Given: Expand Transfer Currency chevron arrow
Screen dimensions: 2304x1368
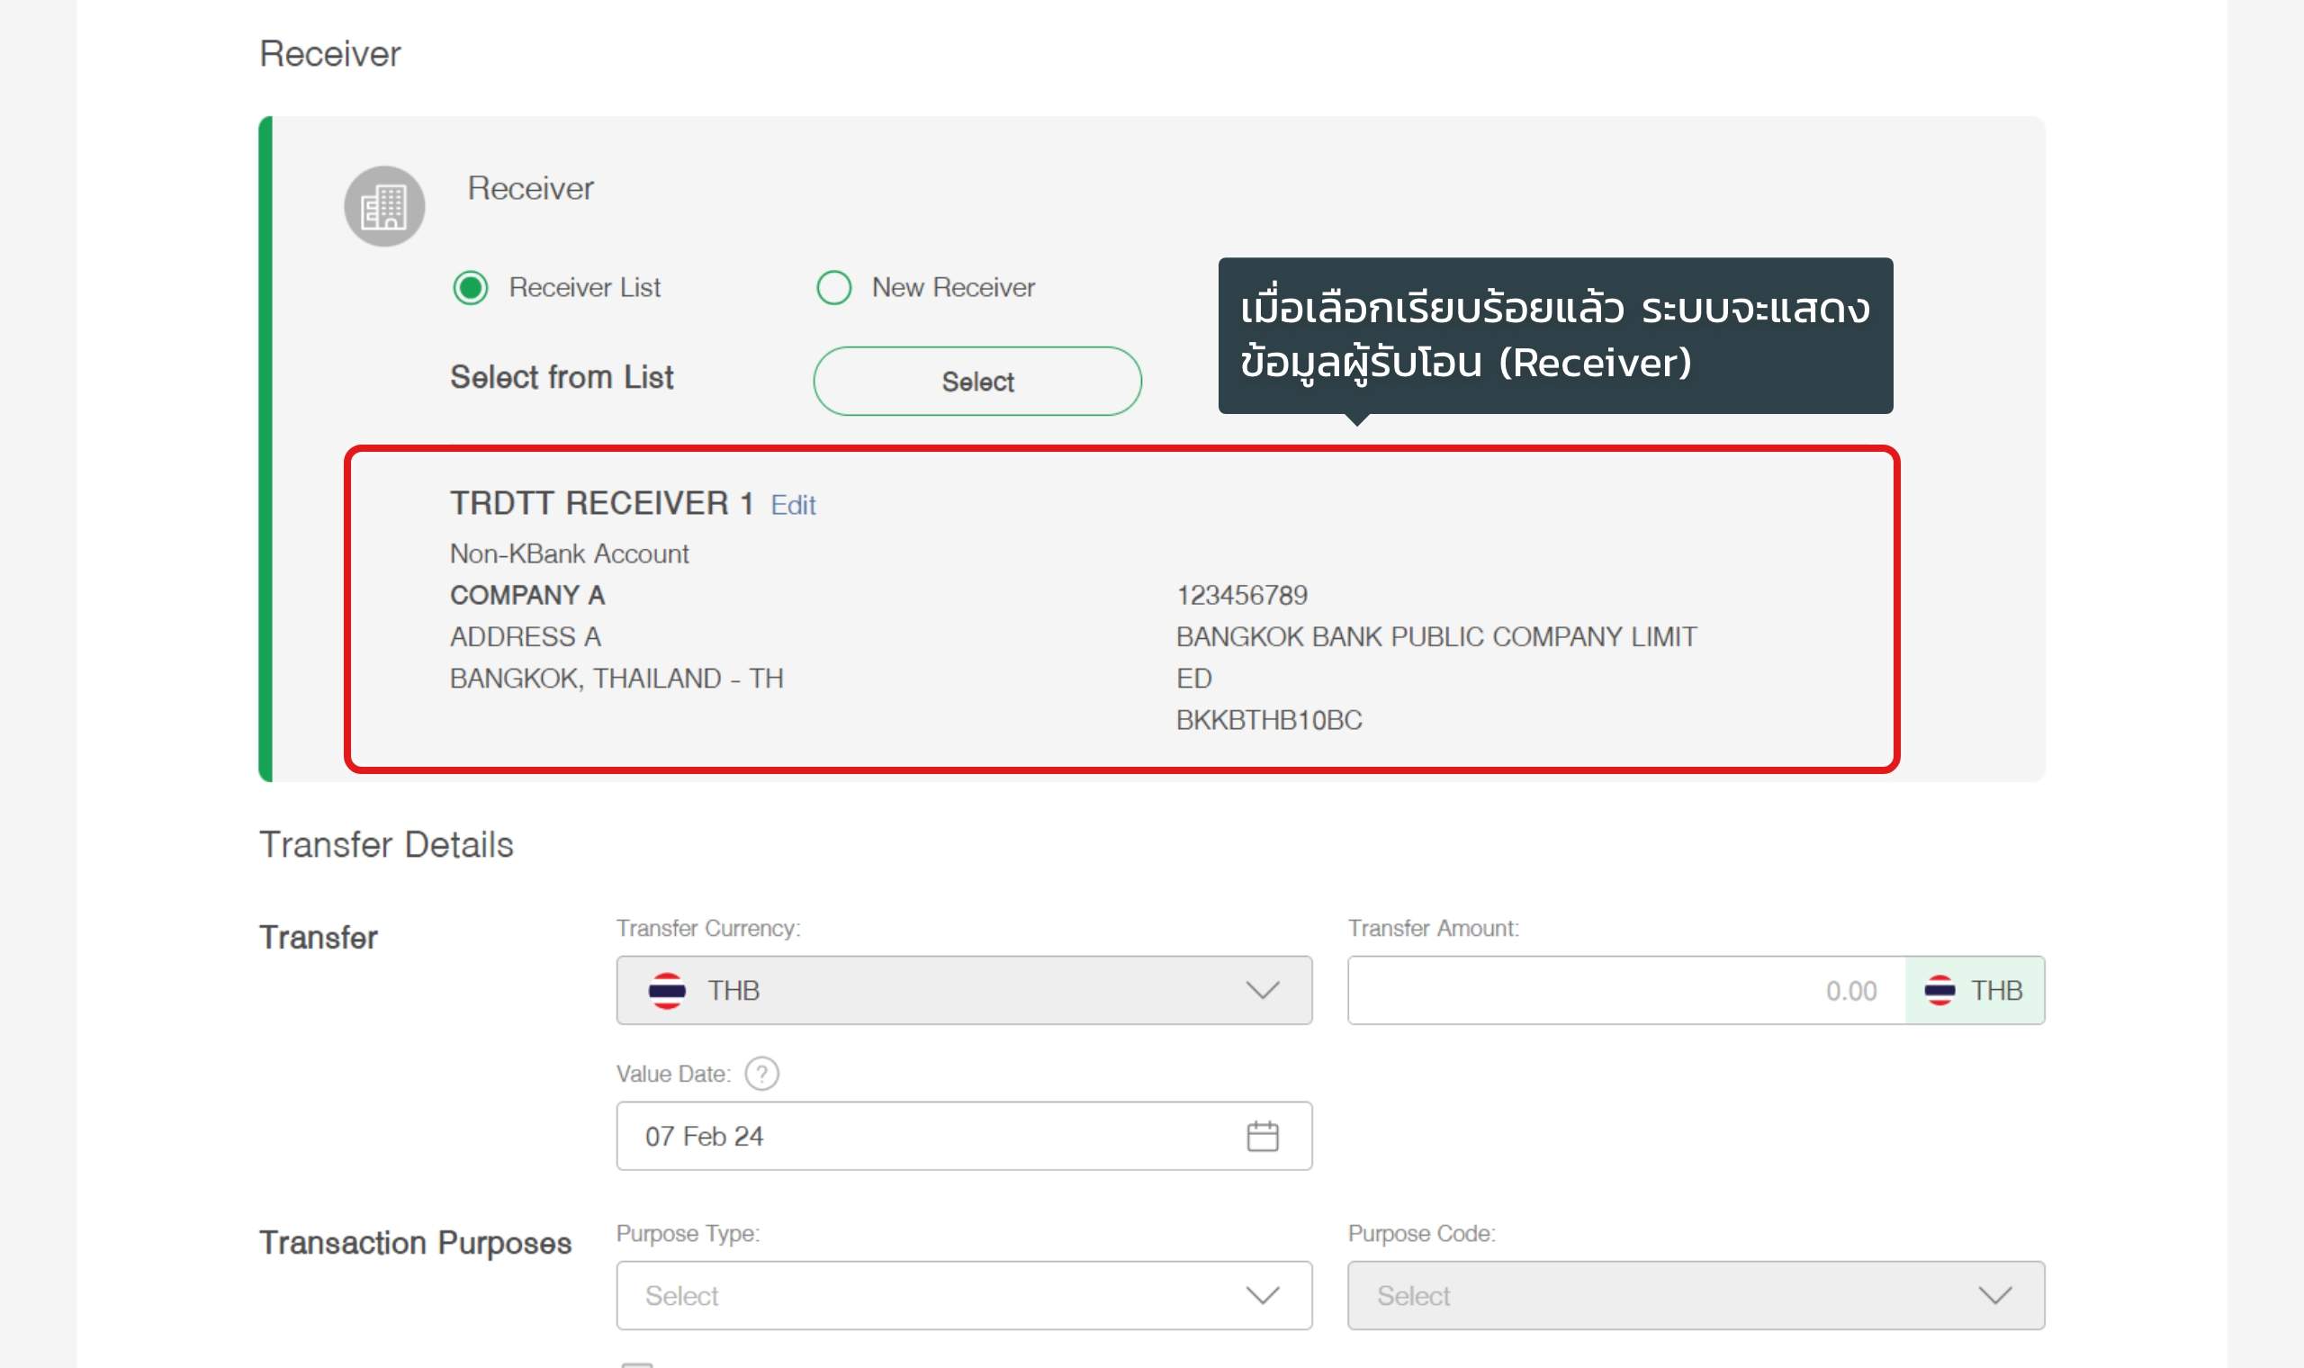Looking at the screenshot, I should click(1262, 991).
